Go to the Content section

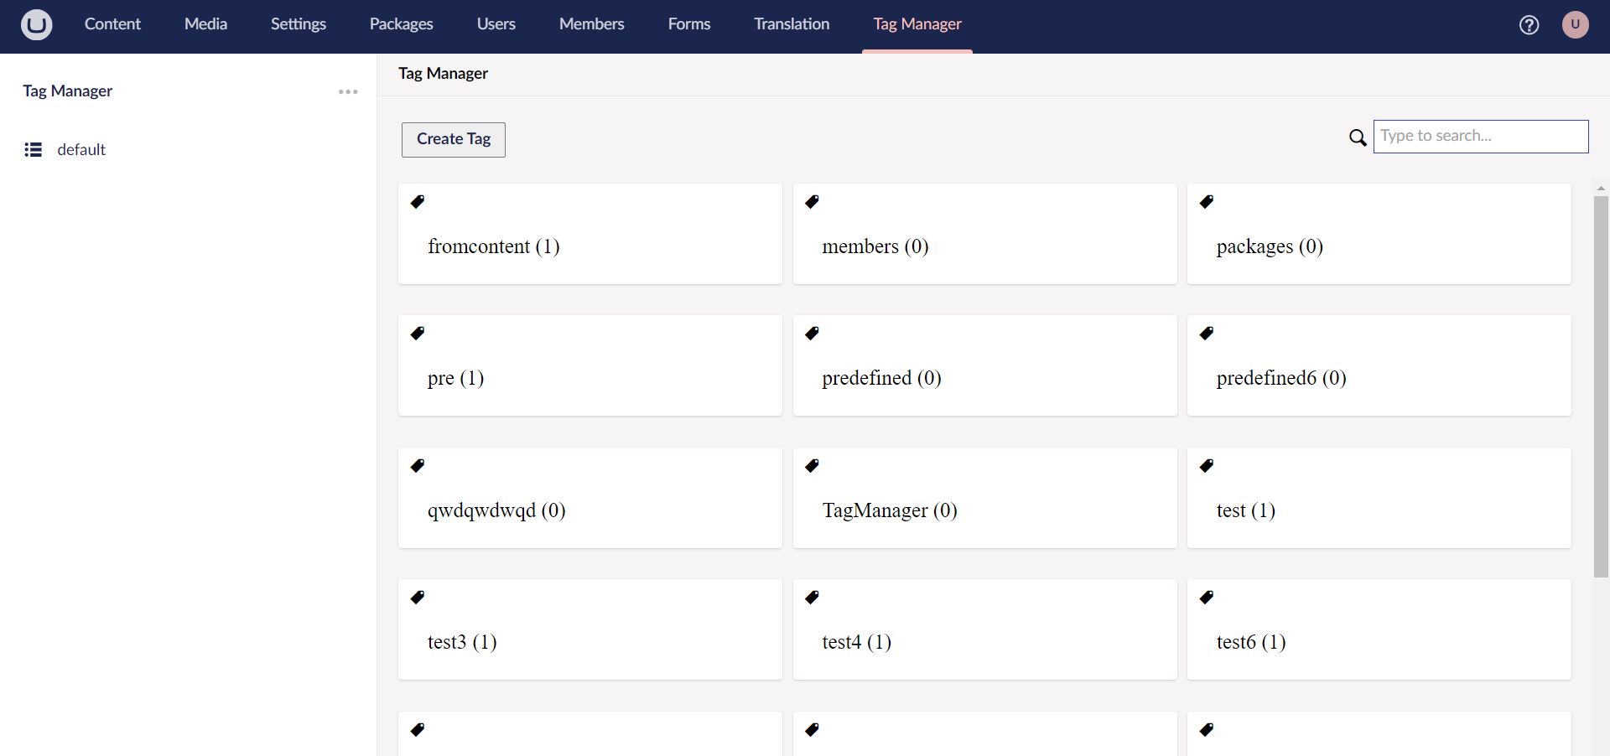click(x=112, y=24)
